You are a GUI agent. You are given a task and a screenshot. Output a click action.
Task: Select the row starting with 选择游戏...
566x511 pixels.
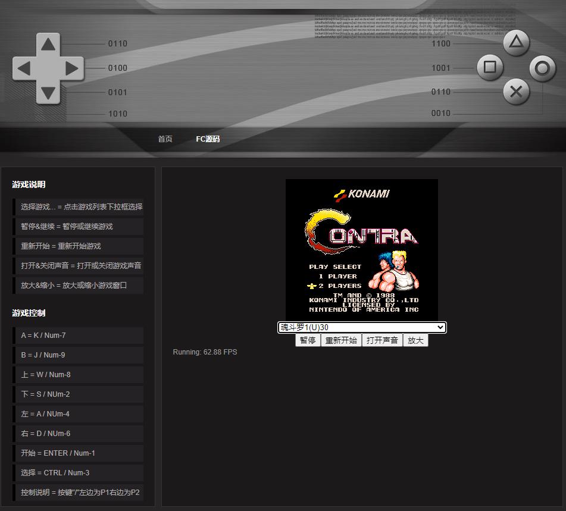pyautogui.click(x=78, y=207)
